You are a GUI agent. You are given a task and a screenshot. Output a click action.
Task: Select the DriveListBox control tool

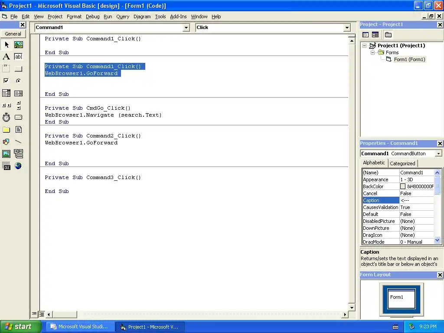coord(18,117)
